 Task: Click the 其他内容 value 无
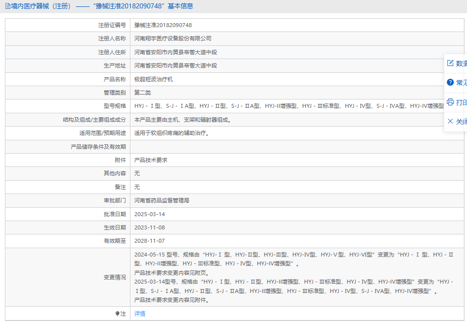137,173
